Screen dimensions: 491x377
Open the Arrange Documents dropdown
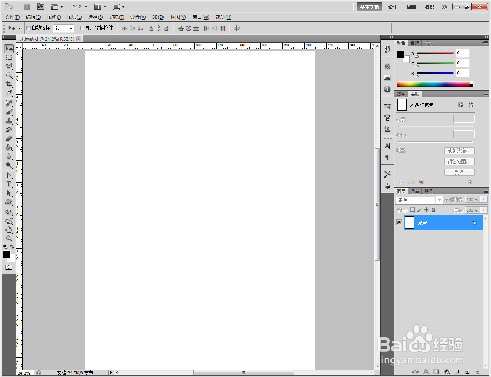click(100, 7)
